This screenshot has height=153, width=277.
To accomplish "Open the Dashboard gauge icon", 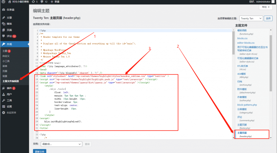I will point(4,10).
